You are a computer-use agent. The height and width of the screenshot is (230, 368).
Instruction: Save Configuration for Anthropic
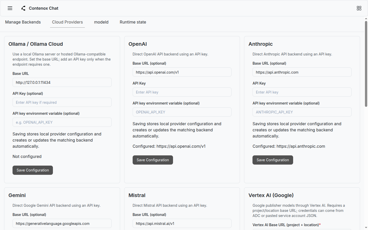273,160
